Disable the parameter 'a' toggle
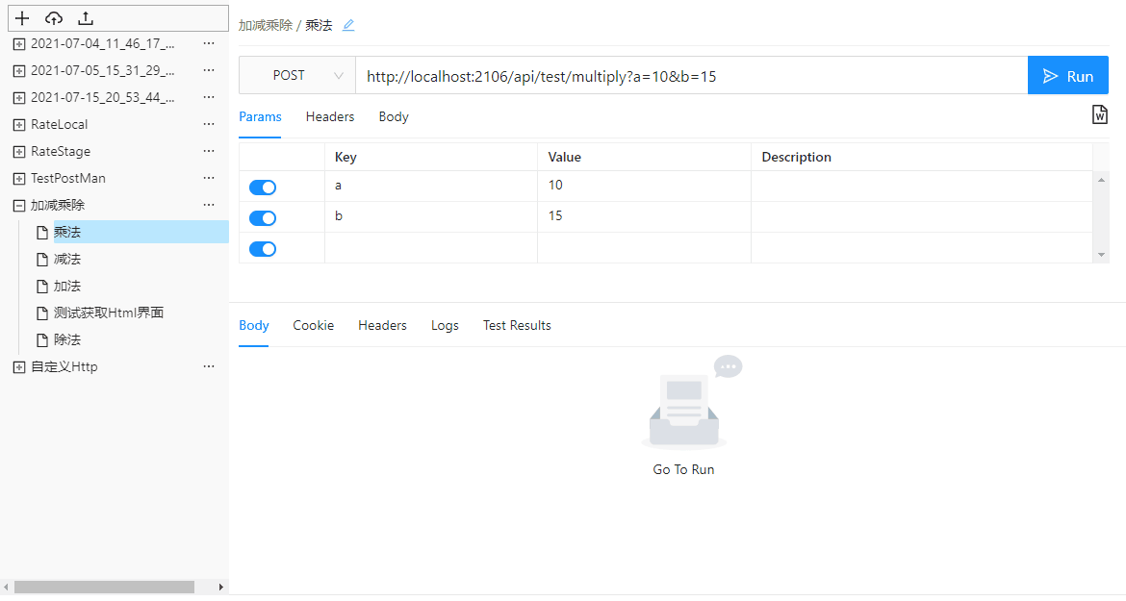 262,187
